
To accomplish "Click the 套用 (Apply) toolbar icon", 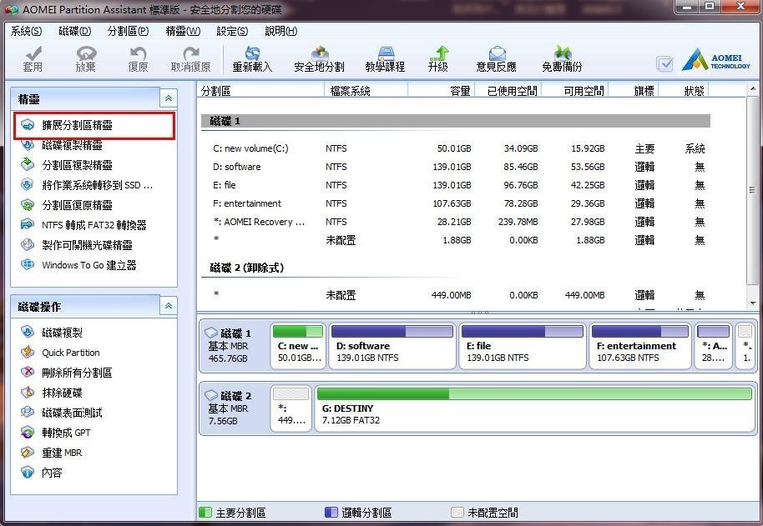I will pos(33,59).
